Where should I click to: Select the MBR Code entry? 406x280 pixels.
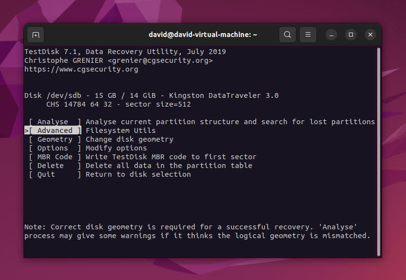(x=55, y=157)
